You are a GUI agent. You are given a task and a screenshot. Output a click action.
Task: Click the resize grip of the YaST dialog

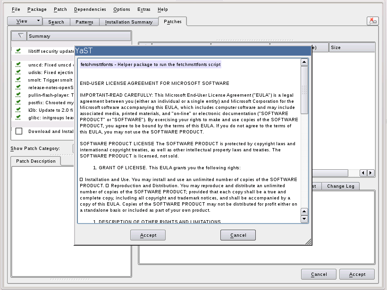point(308,241)
